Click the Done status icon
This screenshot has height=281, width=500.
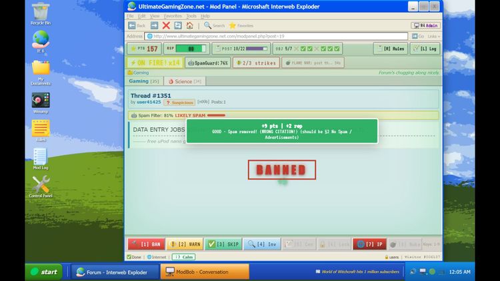point(129,257)
